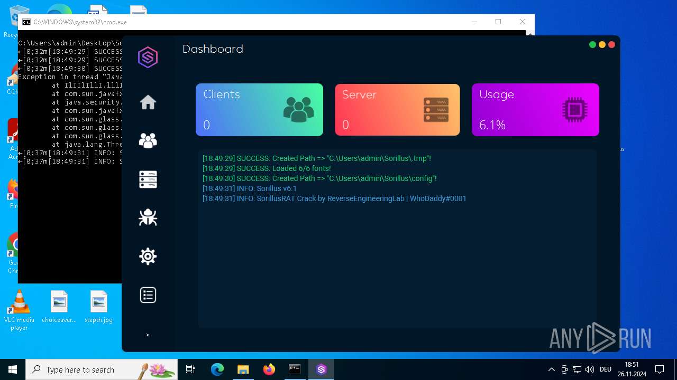Image resolution: width=677 pixels, height=380 pixels.
Task: Maximize the cmd.exe window
Action: [498, 22]
